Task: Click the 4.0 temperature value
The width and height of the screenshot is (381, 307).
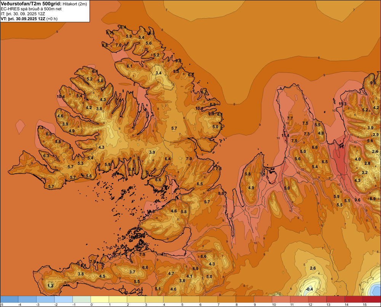Action: click(358, 159)
